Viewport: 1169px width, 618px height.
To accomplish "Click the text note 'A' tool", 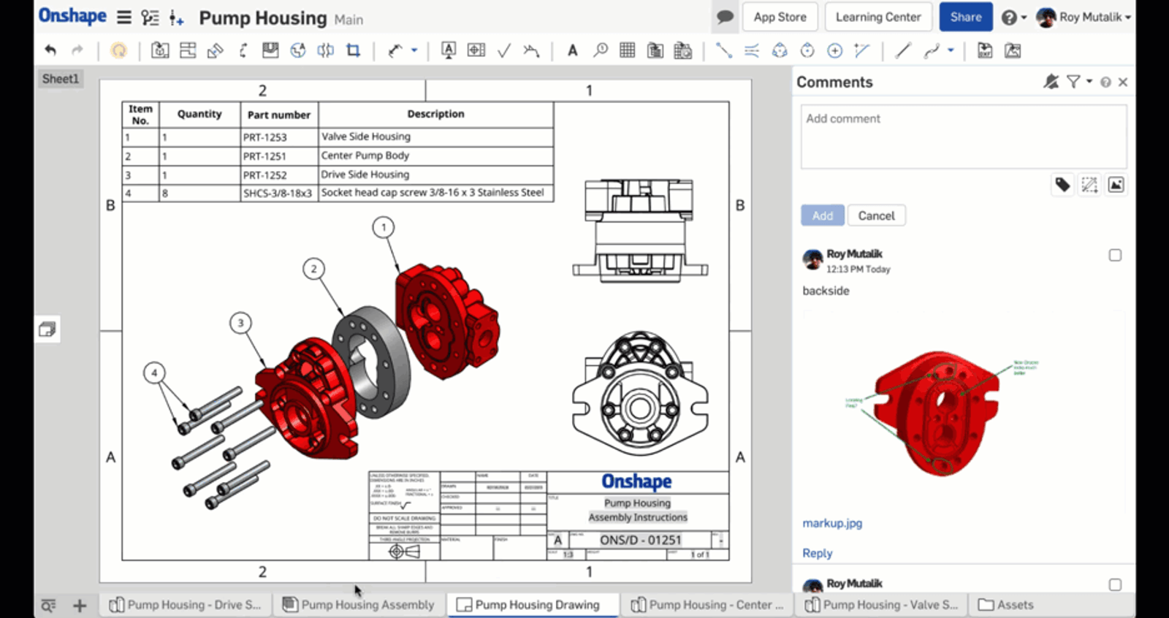I will (572, 50).
